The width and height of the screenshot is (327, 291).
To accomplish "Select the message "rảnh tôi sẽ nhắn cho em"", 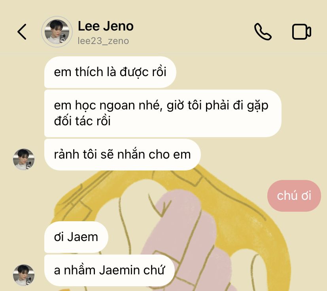I will tap(123, 155).
